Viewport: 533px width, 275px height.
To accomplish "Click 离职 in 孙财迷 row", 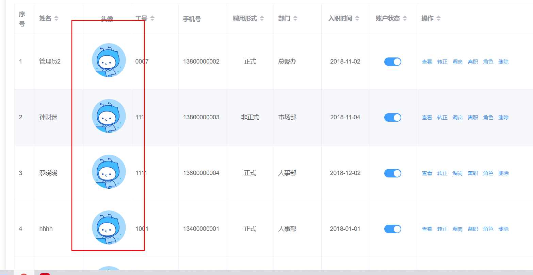I will pyautogui.click(x=473, y=117).
